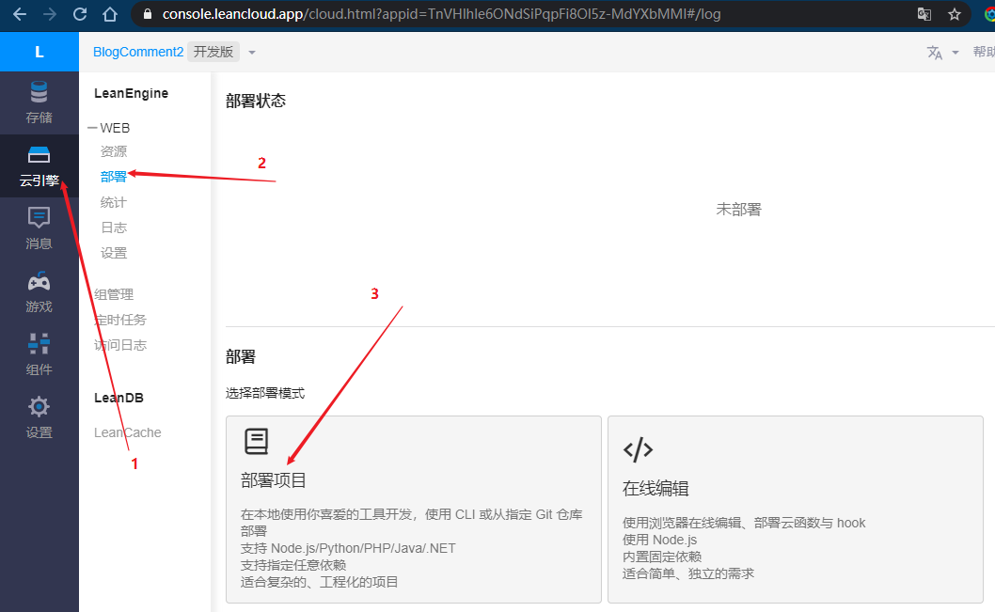Open 组管理 in LeanEngine menu
Image resolution: width=995 pixels, height=612 pixels.
click(x=114, y=294)
